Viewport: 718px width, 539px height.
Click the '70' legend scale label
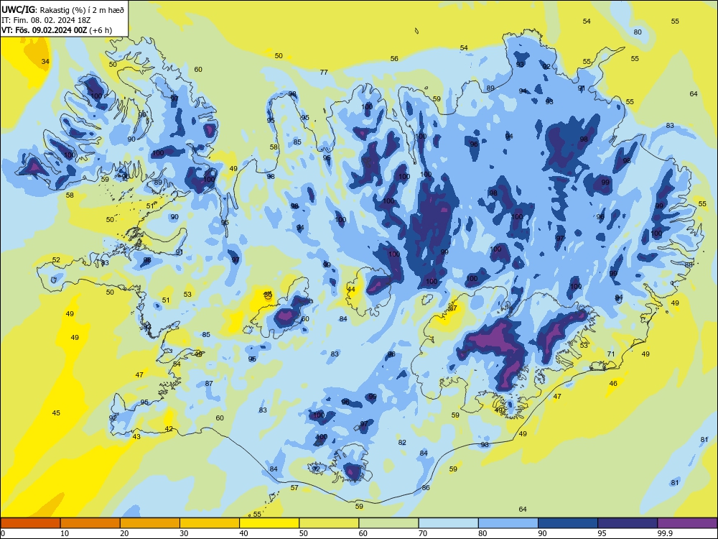click(423, 533)
